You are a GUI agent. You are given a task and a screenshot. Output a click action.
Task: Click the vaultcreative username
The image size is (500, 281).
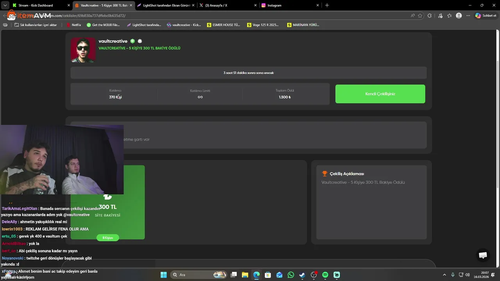click(113, 41)
